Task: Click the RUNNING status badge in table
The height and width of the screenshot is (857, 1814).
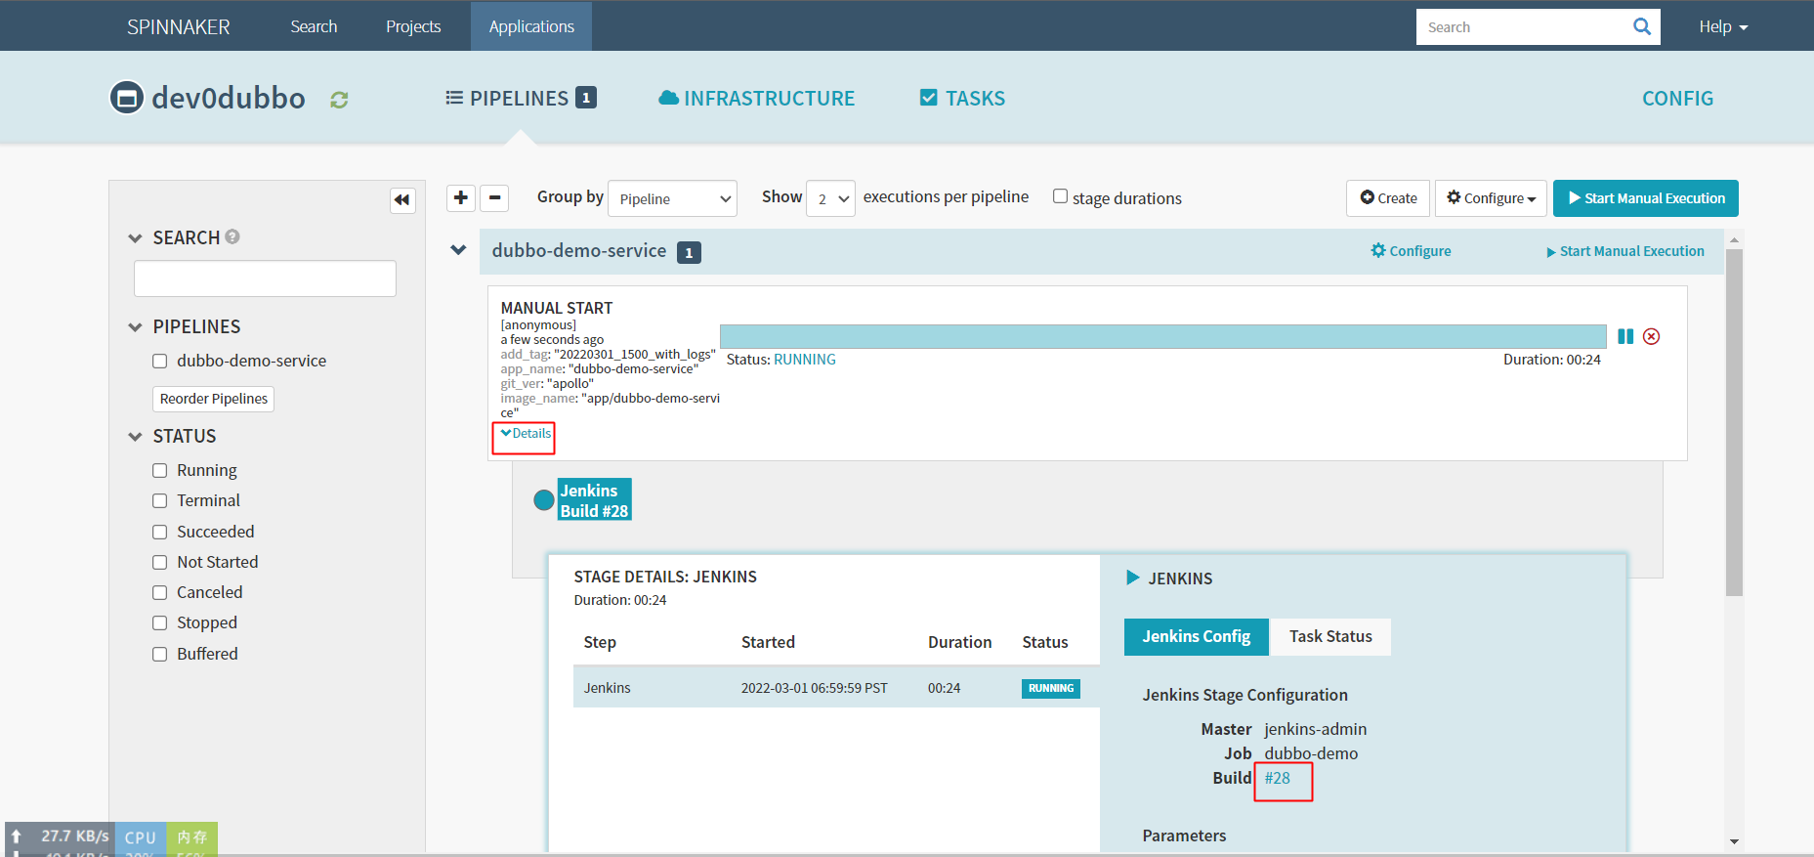Action: (x=1051, y=688)
